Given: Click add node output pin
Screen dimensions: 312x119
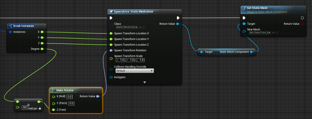Looking at the screenshot, I should (39, 102).
